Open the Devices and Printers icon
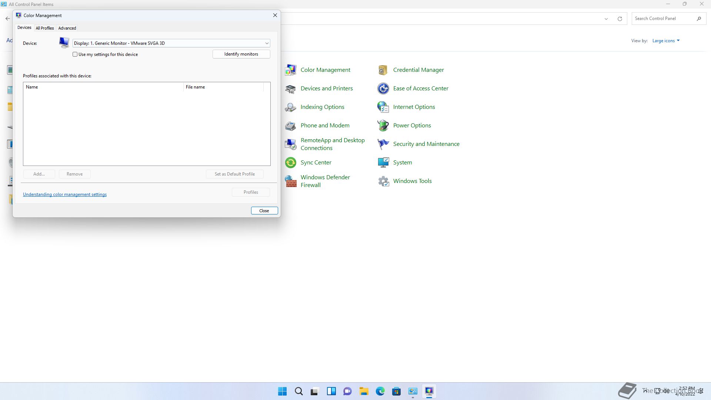The image size is (711, 400). coord(291,89)
